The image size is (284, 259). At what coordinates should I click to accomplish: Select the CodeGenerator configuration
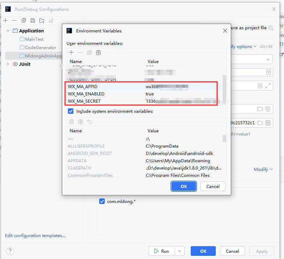40,48
